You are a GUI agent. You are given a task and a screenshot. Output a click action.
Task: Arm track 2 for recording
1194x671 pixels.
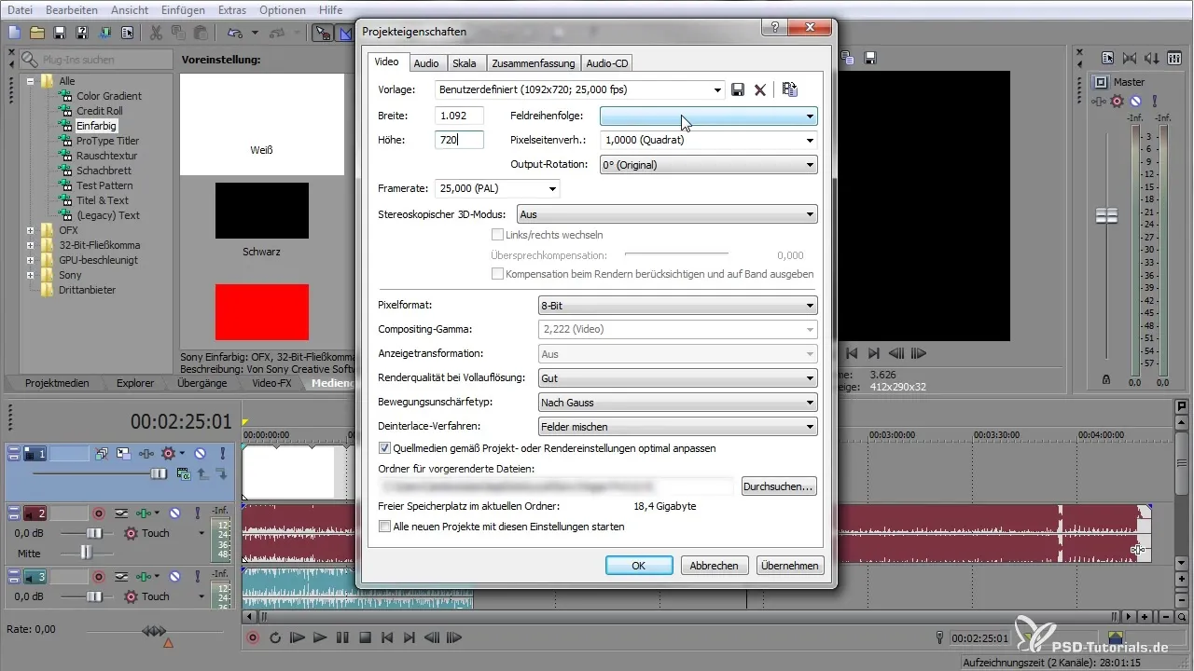click(97, 513)
